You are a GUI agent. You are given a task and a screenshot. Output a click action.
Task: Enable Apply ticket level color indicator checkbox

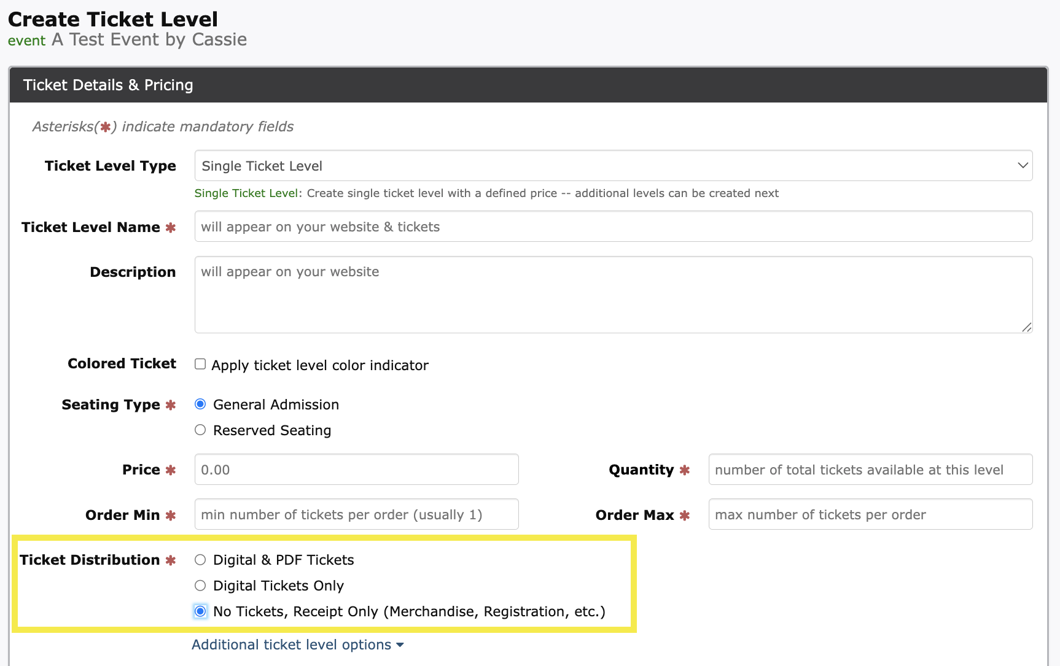(200, 364)
